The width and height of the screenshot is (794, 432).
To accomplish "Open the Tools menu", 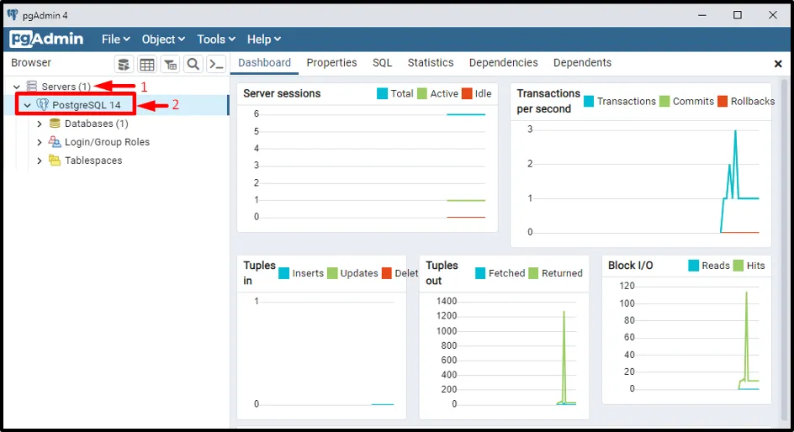I will click(216, 39).
